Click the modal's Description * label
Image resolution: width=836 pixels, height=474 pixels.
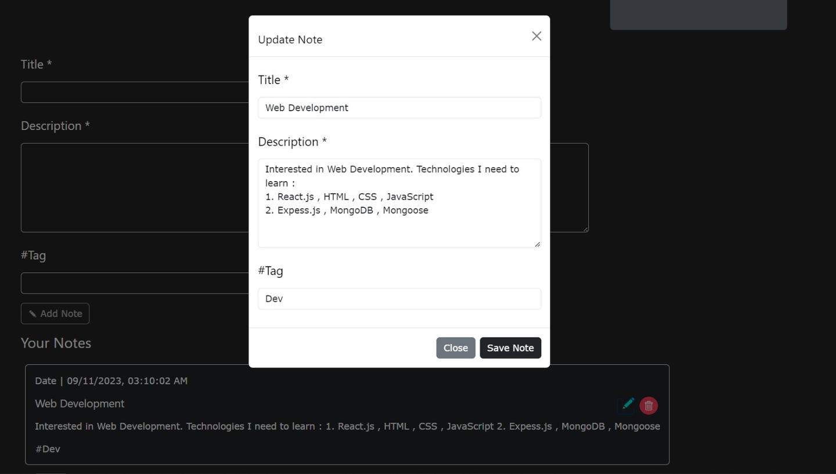(x=293, y=142)
